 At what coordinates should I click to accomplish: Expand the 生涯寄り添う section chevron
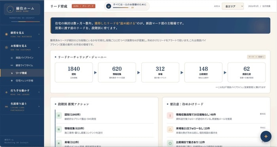(39, 107)
